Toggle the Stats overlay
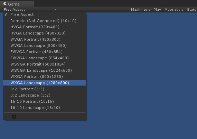The width and height of the screenshot is (197, 139). pos(191,10)
